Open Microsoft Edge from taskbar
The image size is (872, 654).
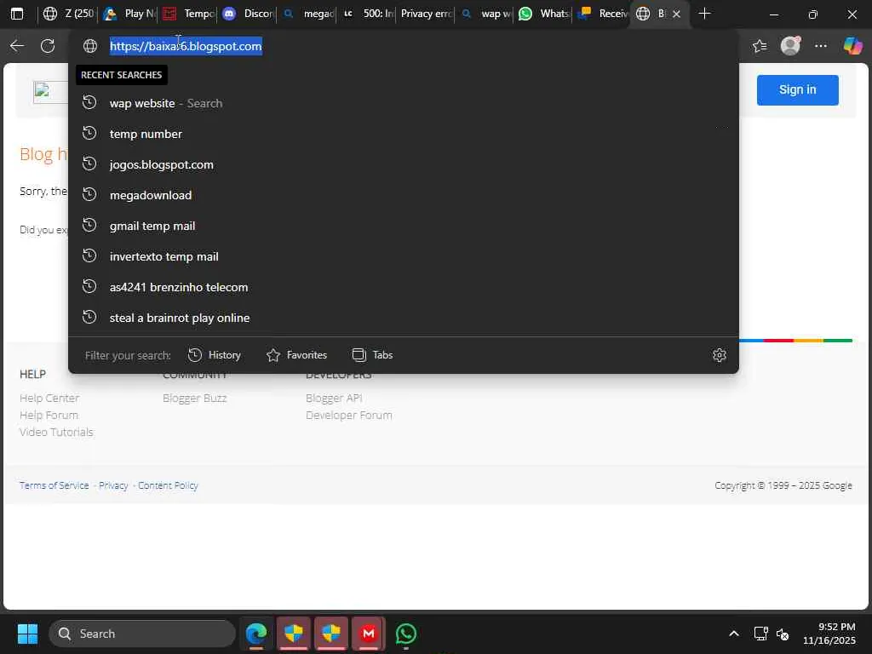(x=255, y=634)
